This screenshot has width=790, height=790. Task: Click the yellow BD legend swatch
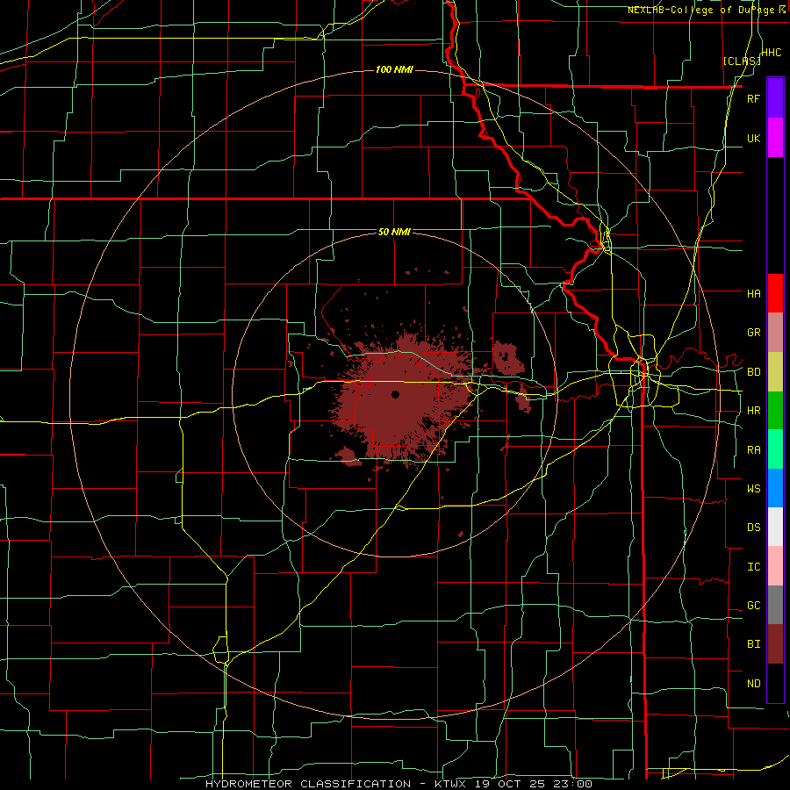pos(775,372)
